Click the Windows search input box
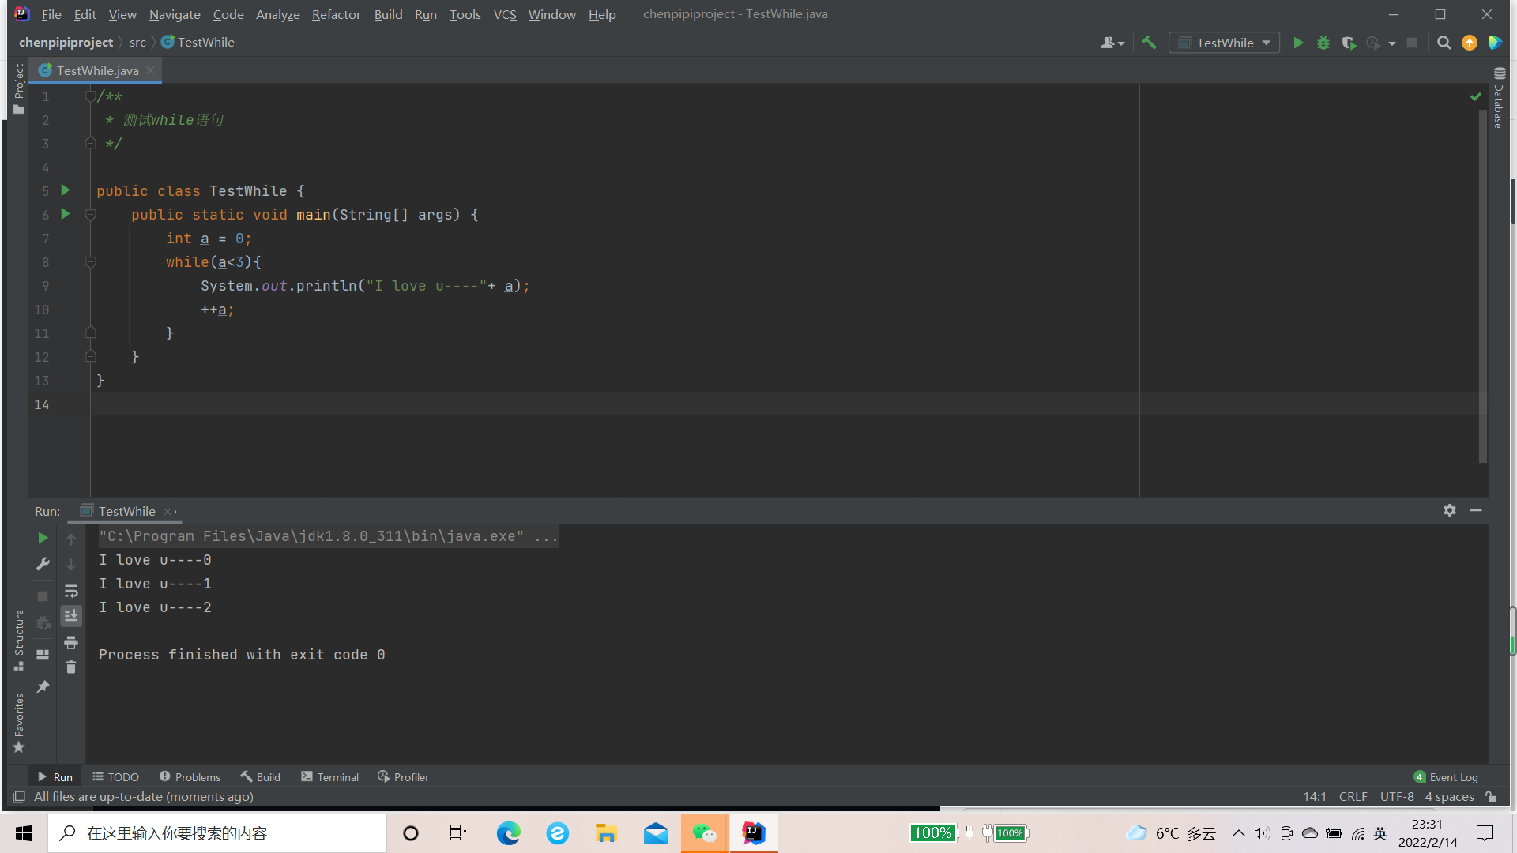This screenshot has height=853, width=1517. pos(217,833)
